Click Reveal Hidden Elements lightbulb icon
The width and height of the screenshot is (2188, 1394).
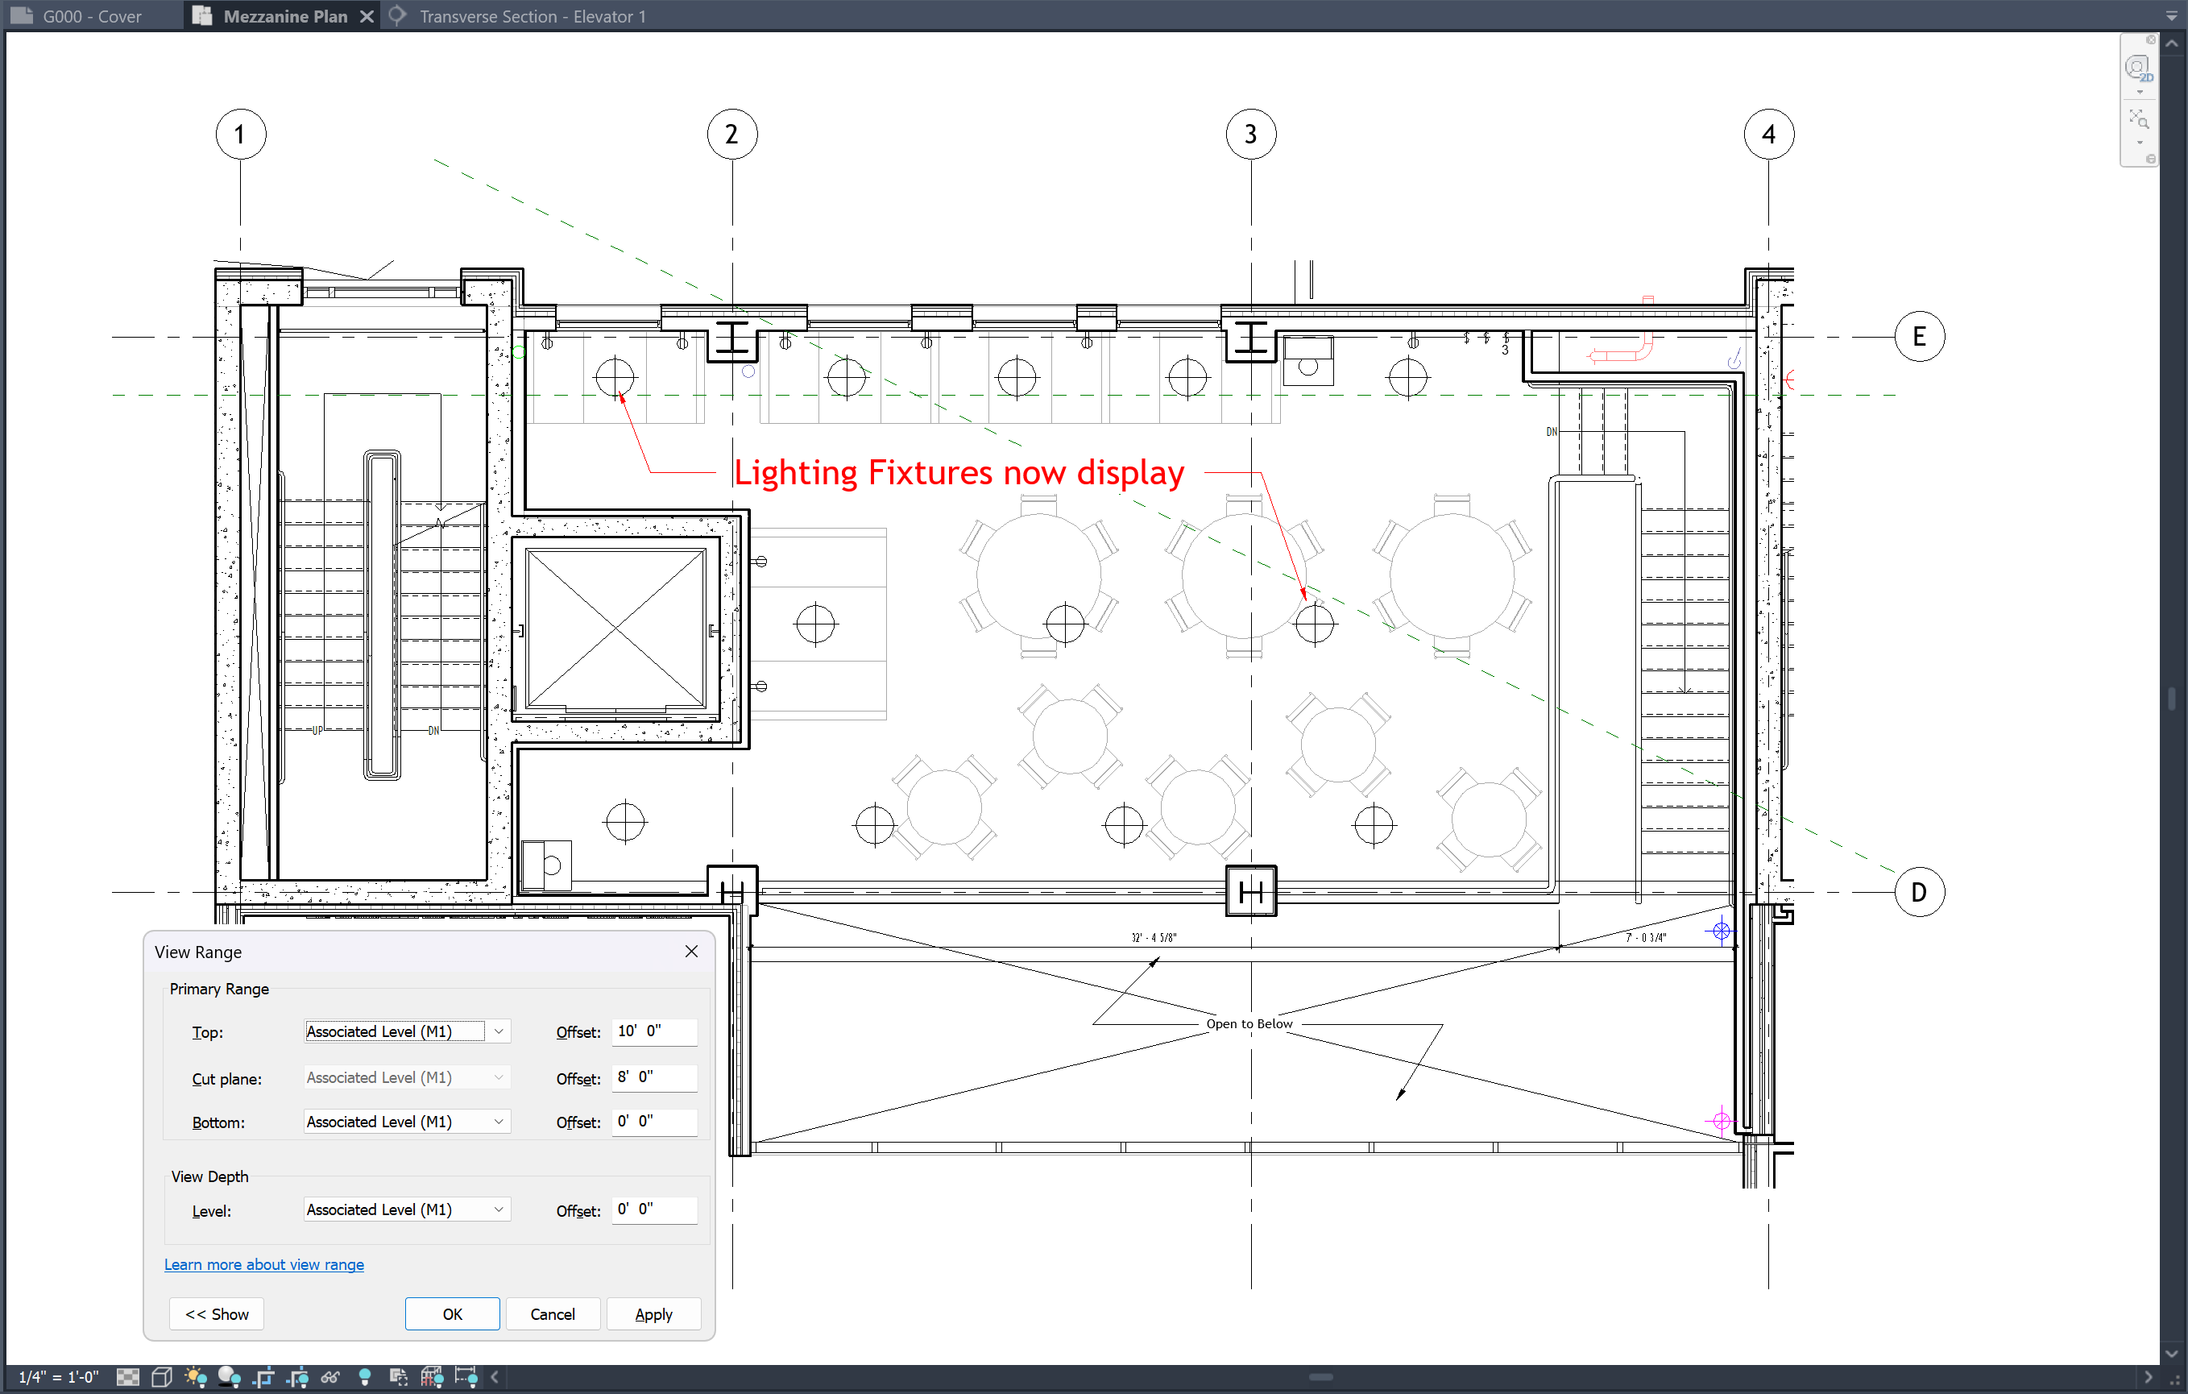pyautogui.click(x=364, y=1377)
